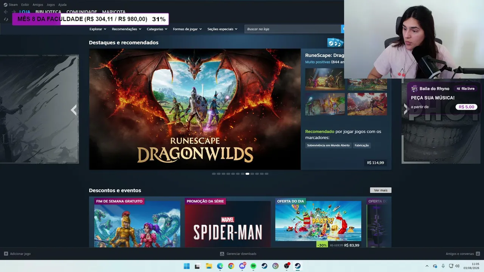Click the microphone tray icon
The image size is (484, 272).
pyautogui.click(x=443, y=266)
